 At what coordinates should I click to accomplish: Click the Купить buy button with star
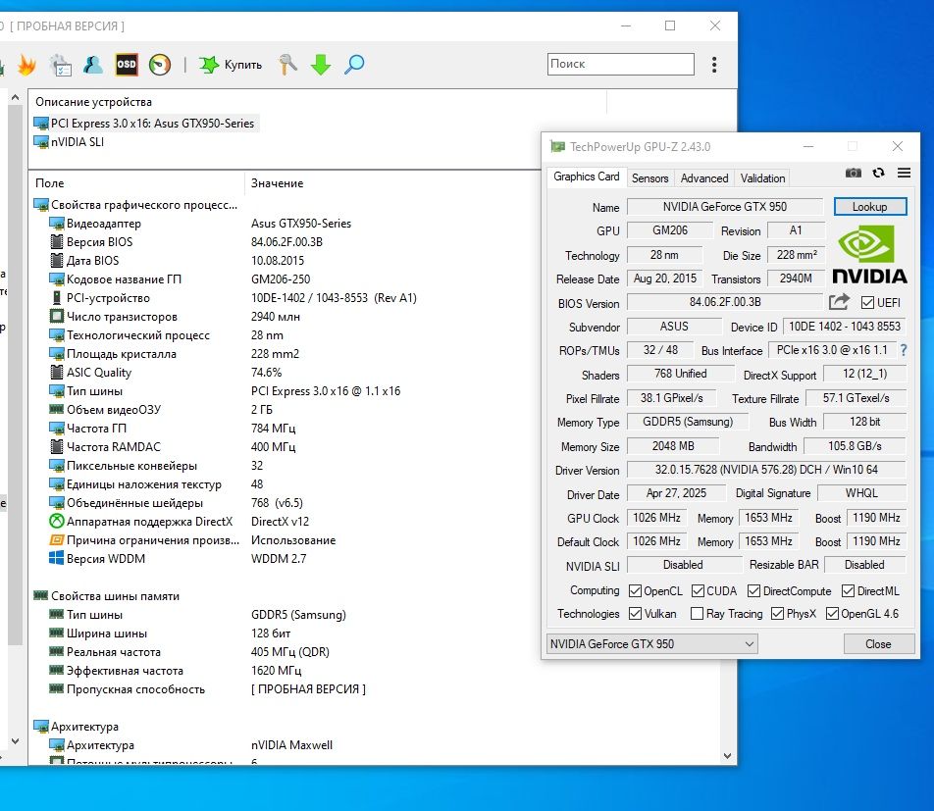231,65
